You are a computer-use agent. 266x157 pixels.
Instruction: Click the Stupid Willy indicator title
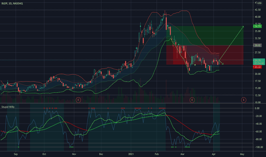[8, 107]
